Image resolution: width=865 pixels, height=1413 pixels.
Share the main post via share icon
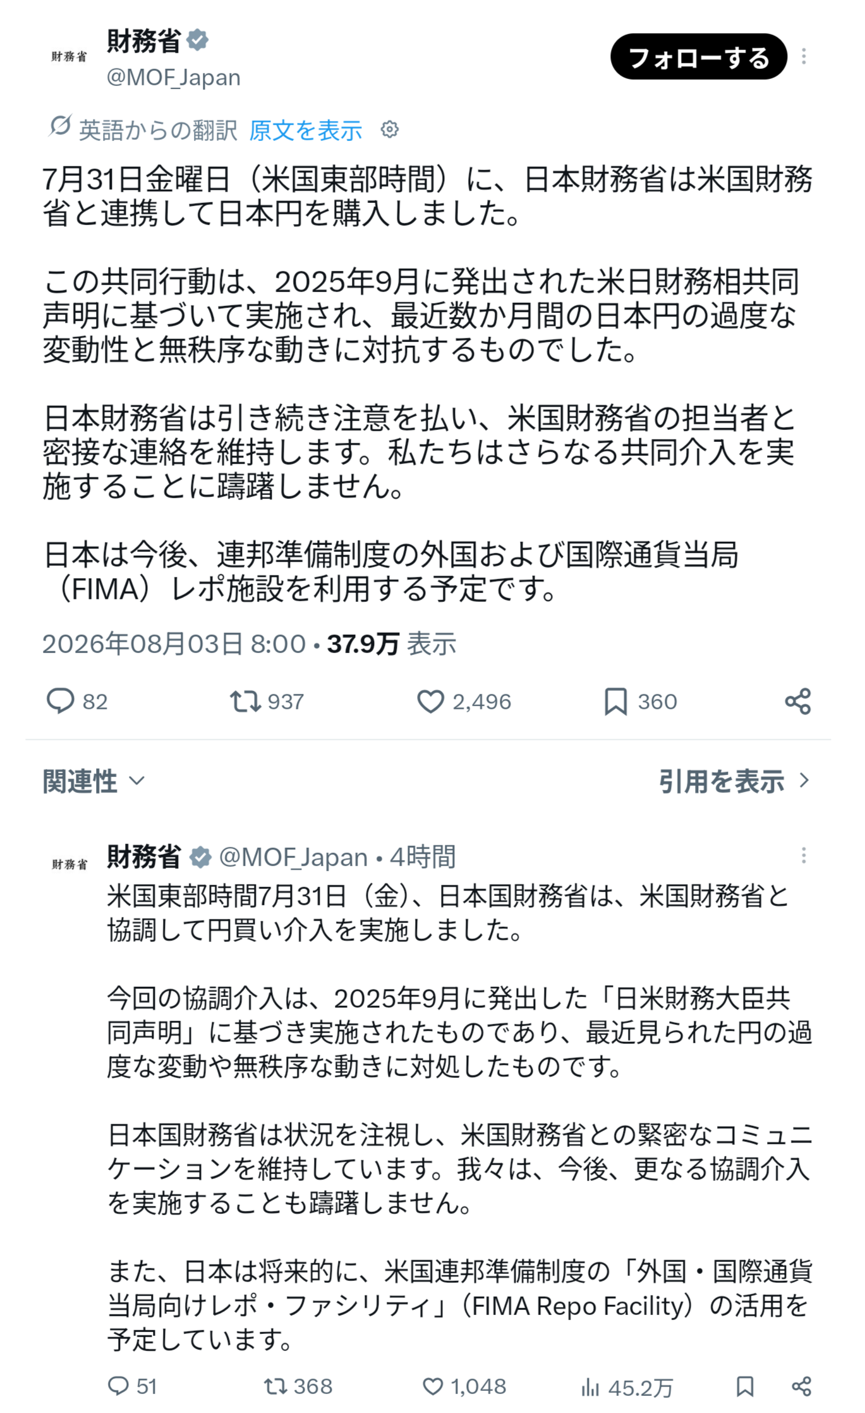pyautogui.click(x=797, y=701)
